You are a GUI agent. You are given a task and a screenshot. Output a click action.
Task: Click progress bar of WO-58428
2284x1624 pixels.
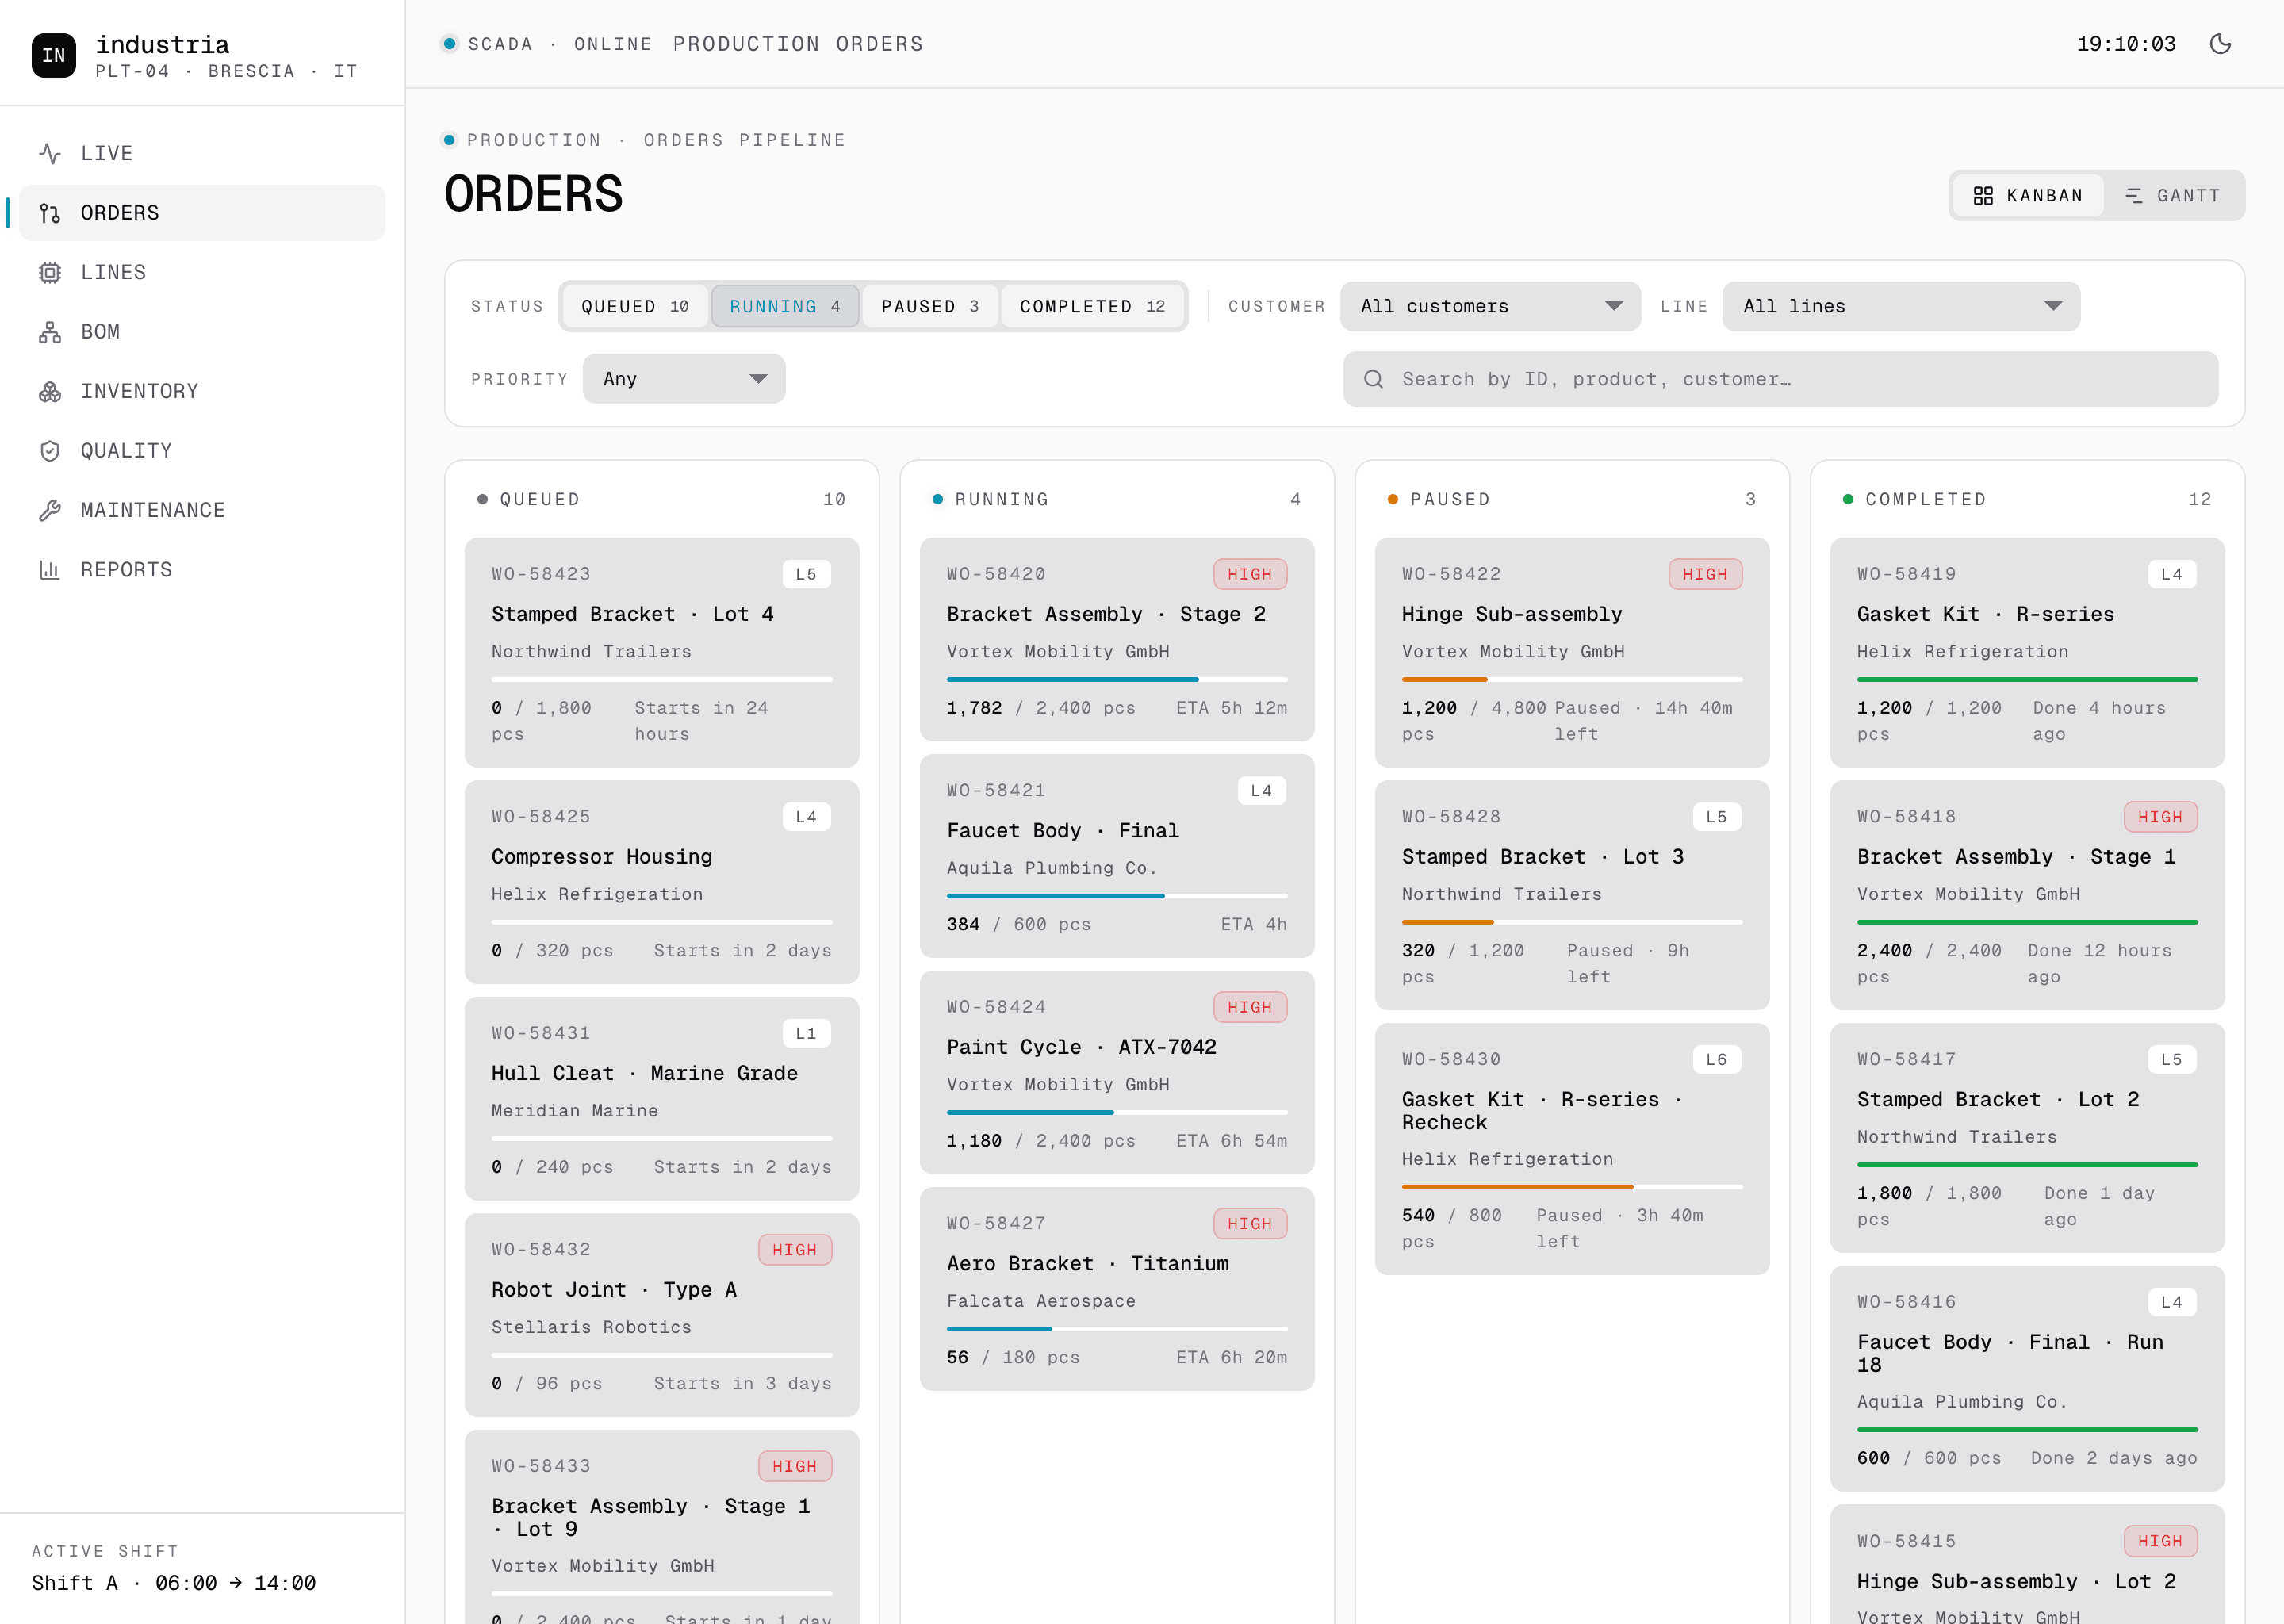(x=1572, y=922)
